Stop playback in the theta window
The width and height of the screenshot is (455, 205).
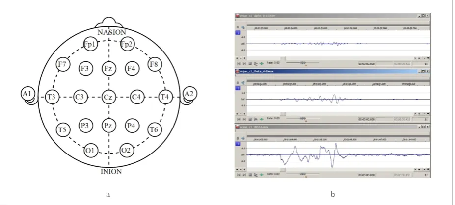[250, 119]
